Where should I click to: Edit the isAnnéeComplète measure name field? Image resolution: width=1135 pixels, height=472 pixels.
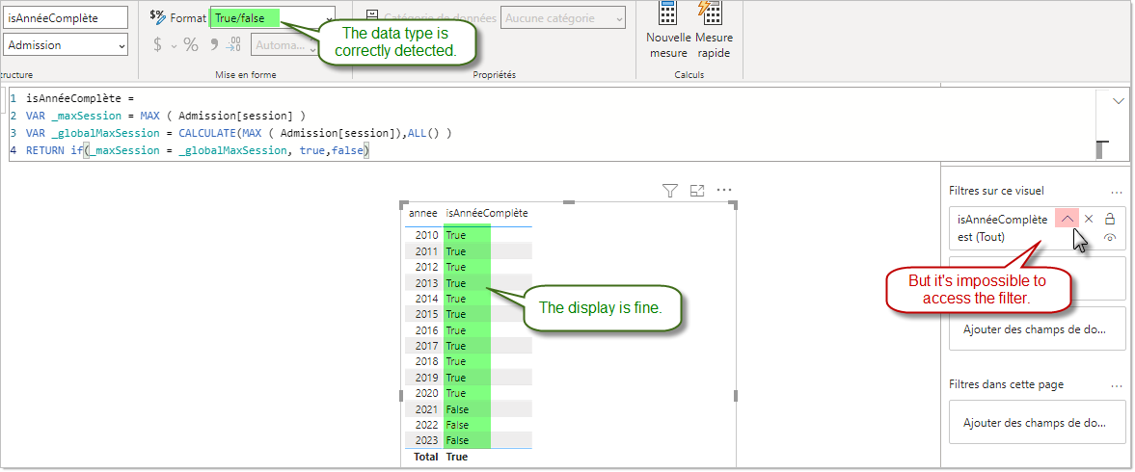tap(66, 18)
